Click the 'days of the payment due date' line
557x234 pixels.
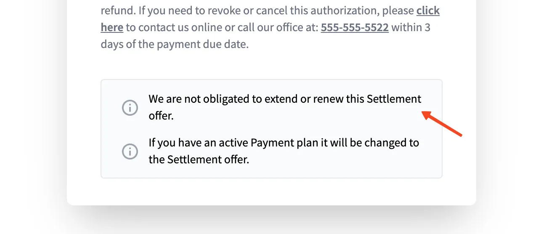tap(175, 44)
